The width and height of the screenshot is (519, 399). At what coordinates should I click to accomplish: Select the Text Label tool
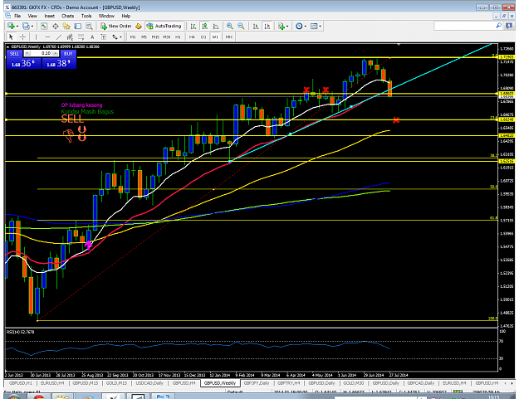(x=103, y=37)
